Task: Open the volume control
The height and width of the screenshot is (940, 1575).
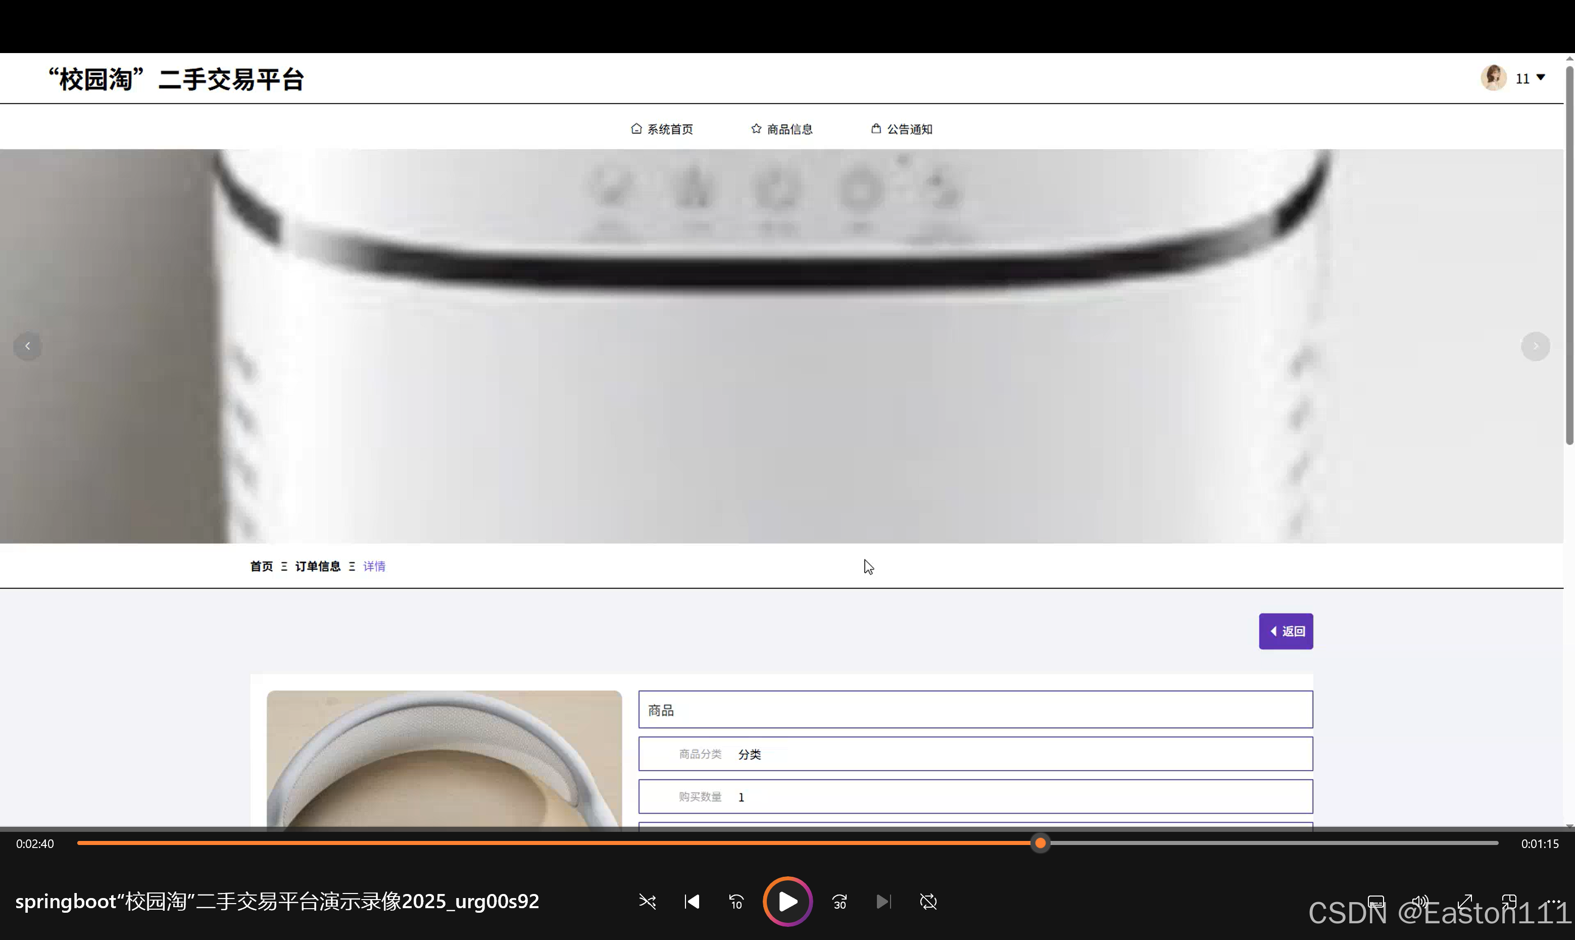Action: 1420,902
